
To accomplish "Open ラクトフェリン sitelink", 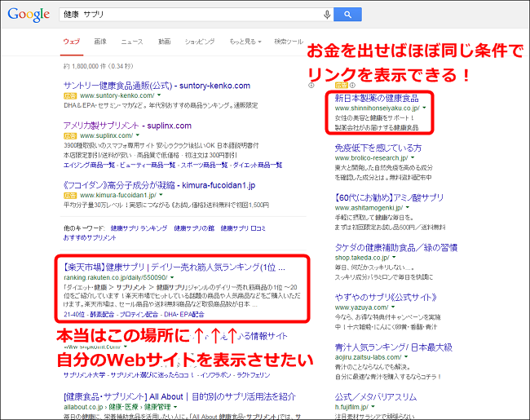I will (254, 375).
